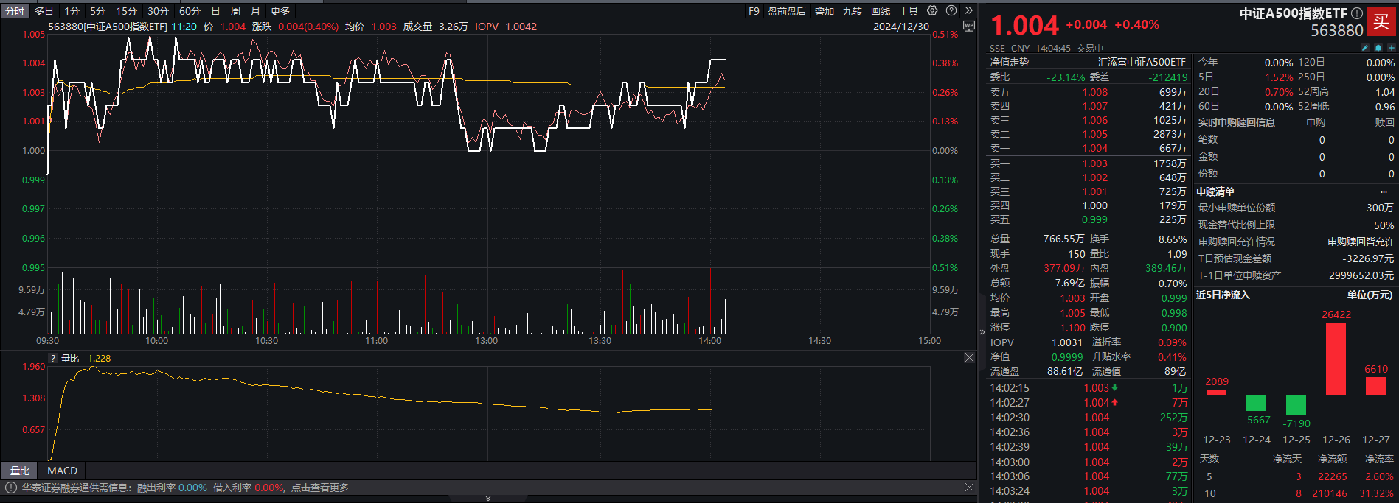1399x503 pixels.
Task: Click the red 买 buy button
Action: point(1381,22)
